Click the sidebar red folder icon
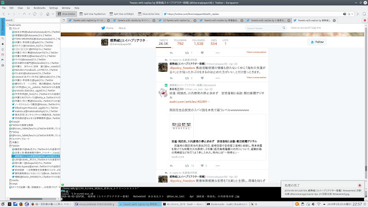The width and height of the screenshot is (368, 207). (x=2, y=55)
